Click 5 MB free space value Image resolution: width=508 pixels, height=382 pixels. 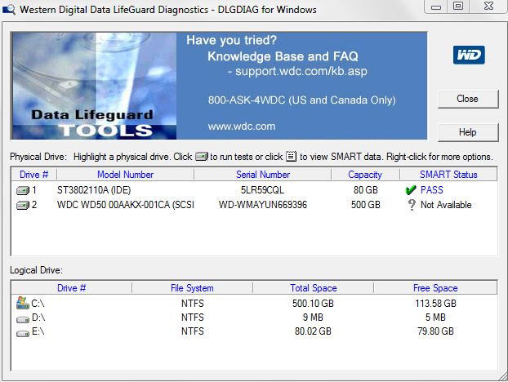point(435,318)
